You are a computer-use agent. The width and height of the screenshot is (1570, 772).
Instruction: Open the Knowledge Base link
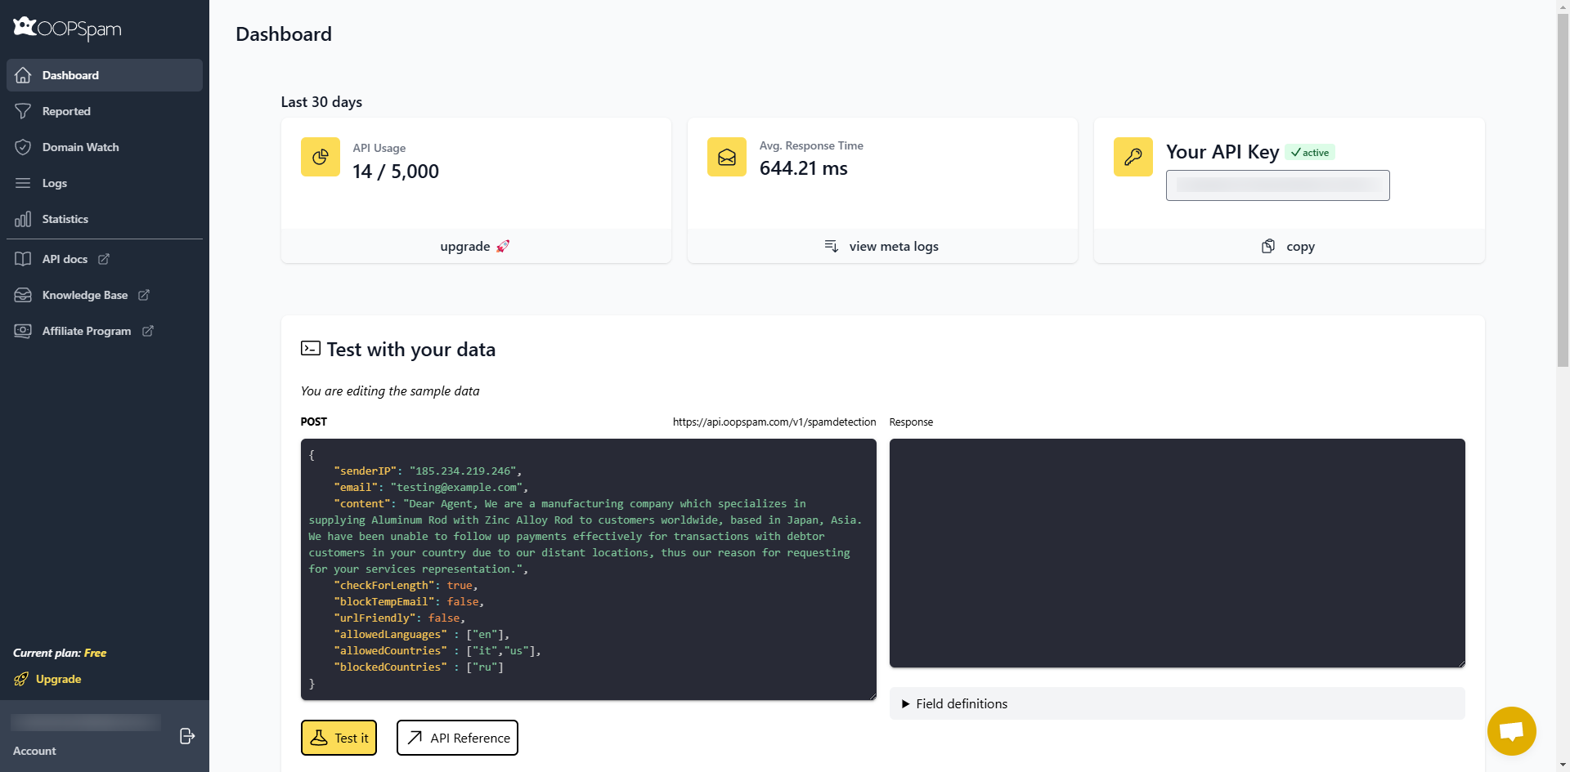(85, 295)
